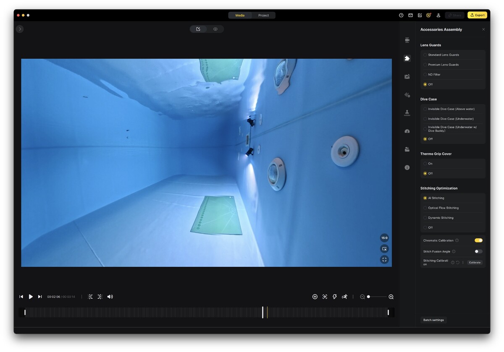The width and height of the screenshot is (504, 352).
Task: Open the info icon in sidebar
Action: (x=407, y=167)
